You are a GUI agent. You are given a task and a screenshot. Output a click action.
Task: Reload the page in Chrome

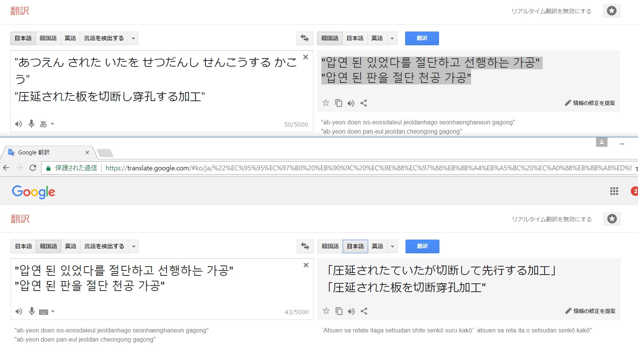pyautogui.click(x=33, y=168)
